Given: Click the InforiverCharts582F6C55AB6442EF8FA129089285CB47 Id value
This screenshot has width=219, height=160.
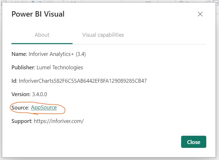Looking at the screenshot, I should 83,81.
